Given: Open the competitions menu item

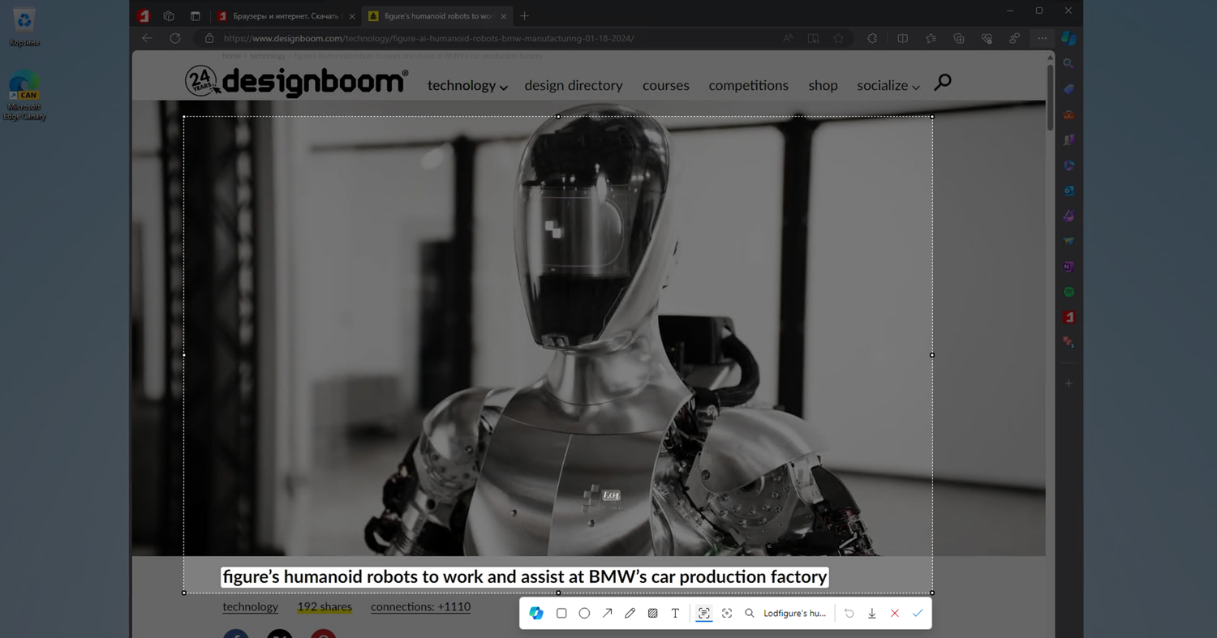Looking at the screenshot, I should pos(749,85).
